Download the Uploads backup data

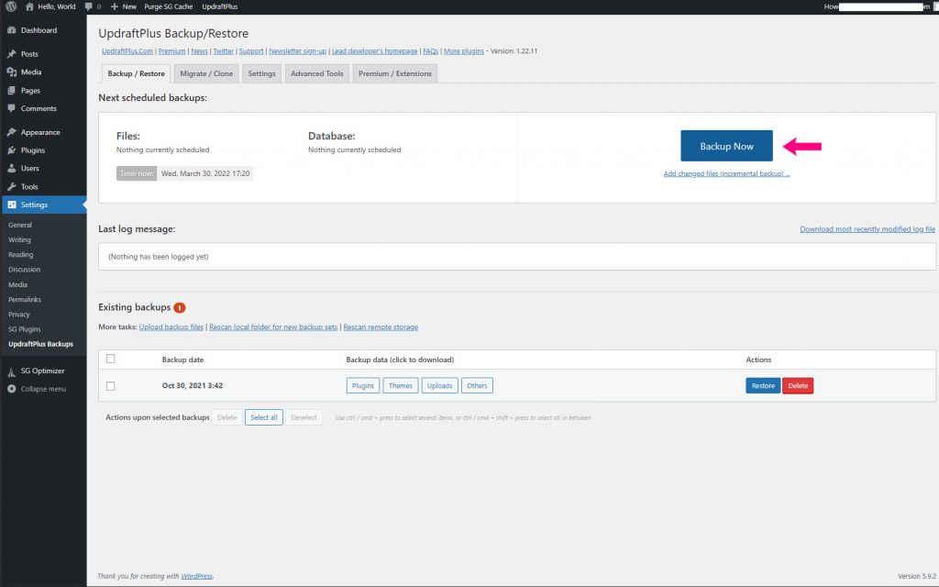tap(439, 386)
